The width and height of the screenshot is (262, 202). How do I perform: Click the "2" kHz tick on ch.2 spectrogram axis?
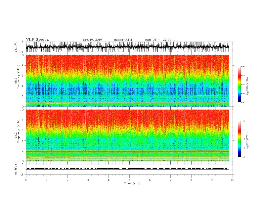[23, 151]
